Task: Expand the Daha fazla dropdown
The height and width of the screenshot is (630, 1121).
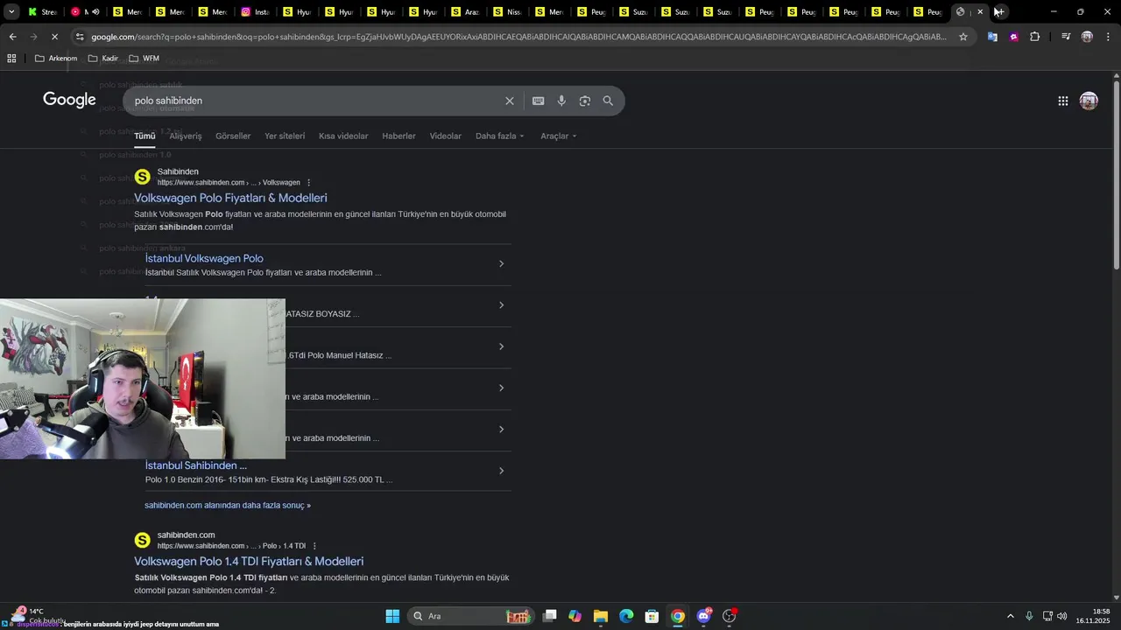Action: (500, 136)
